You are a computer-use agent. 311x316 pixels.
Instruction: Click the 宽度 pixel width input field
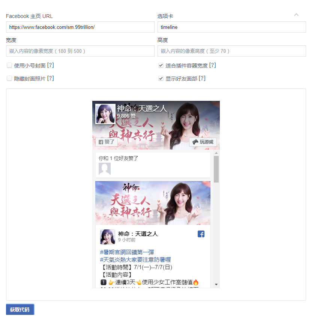(x=80, y=51)
